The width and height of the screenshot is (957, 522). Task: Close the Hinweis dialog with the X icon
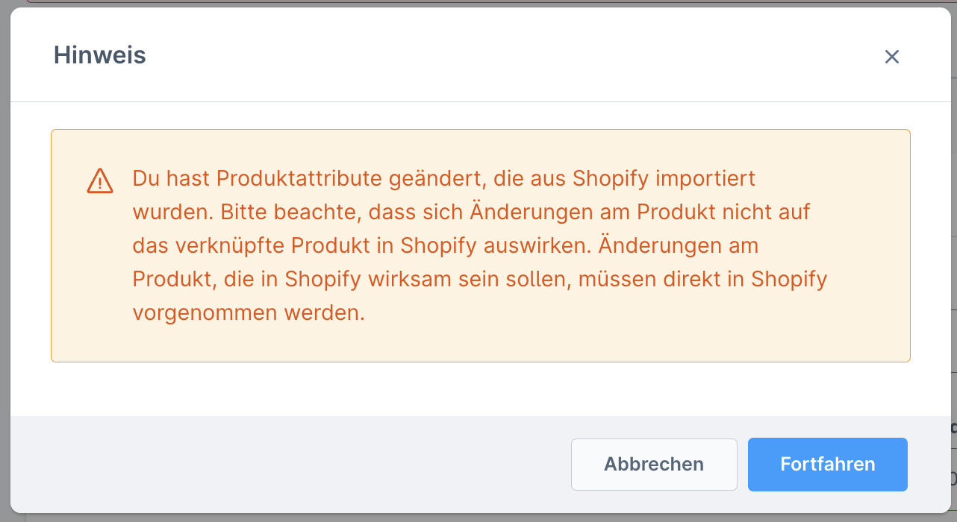click(x=891, y=57)
